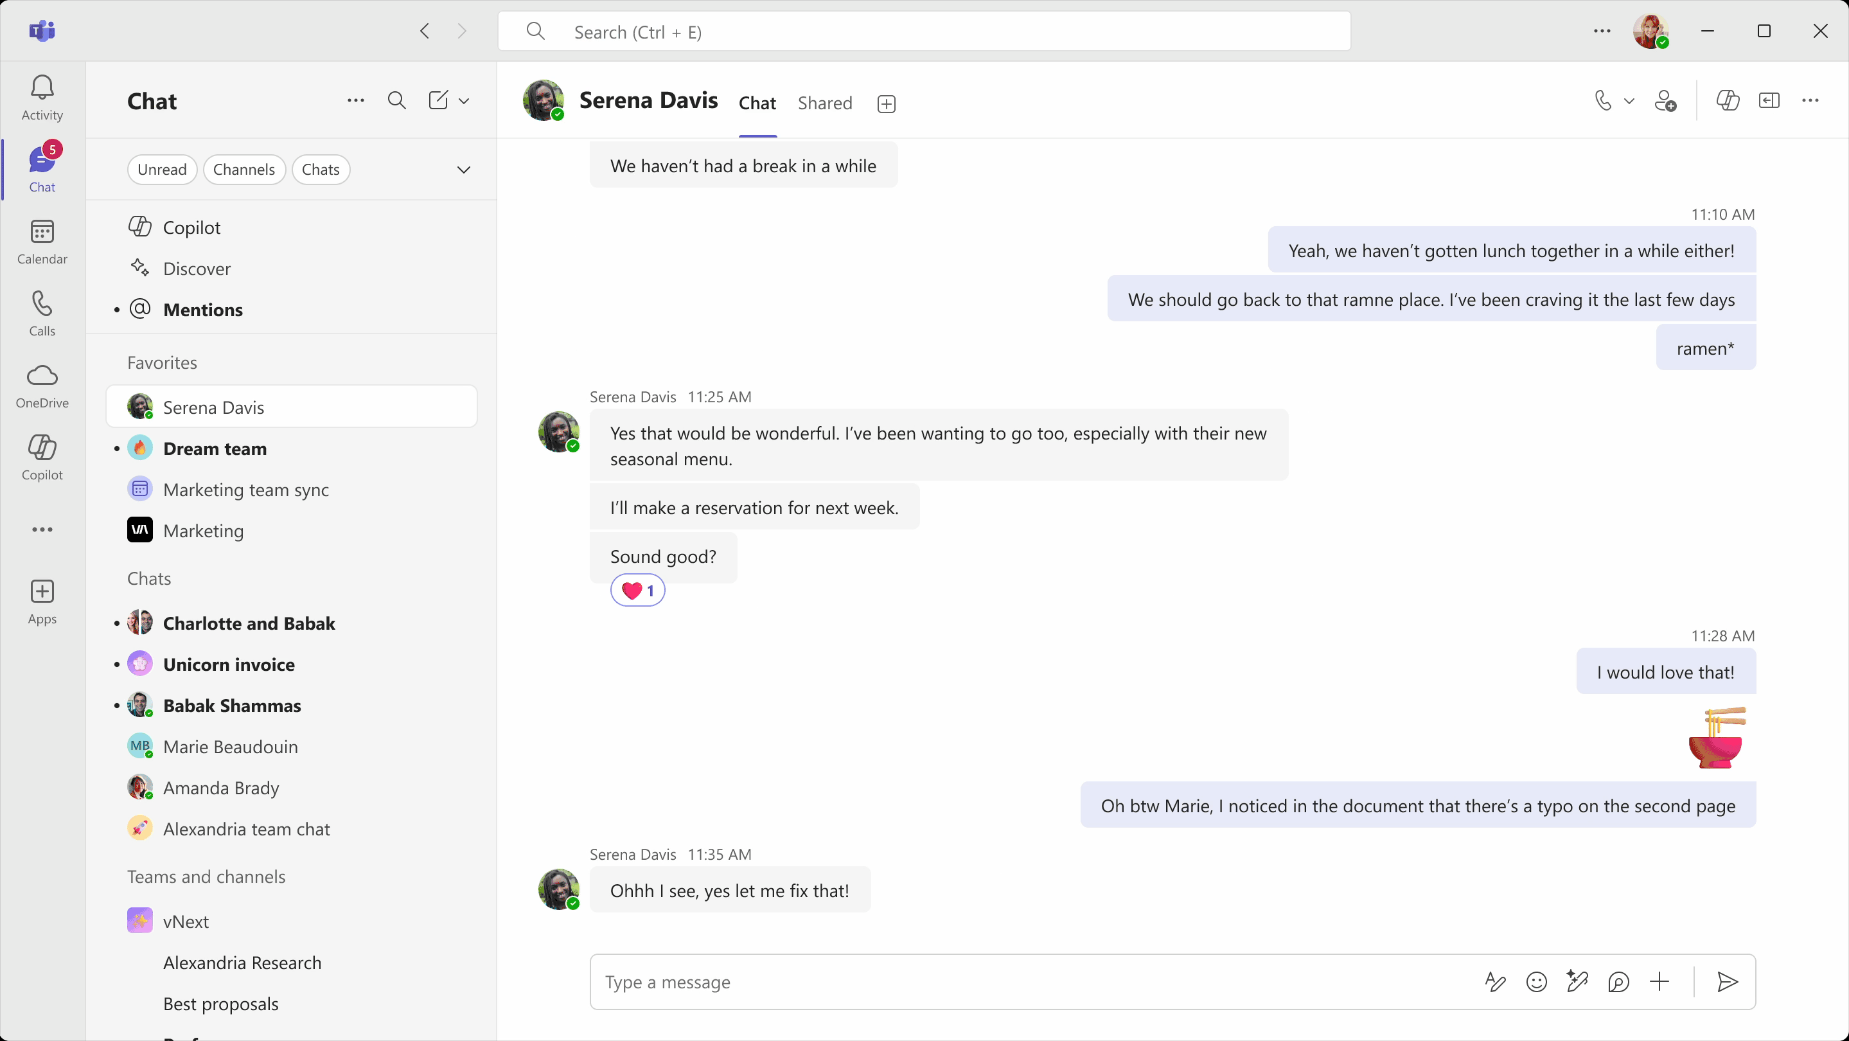1849x1041 pixels.
Task: Filter the list by Channels
Action: [x=244, y=170]
